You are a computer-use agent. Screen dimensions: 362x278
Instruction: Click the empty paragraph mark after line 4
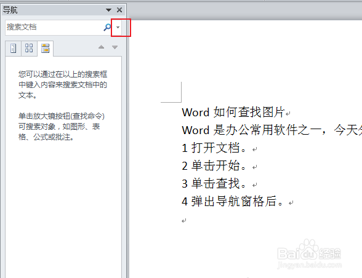[183, 221]
